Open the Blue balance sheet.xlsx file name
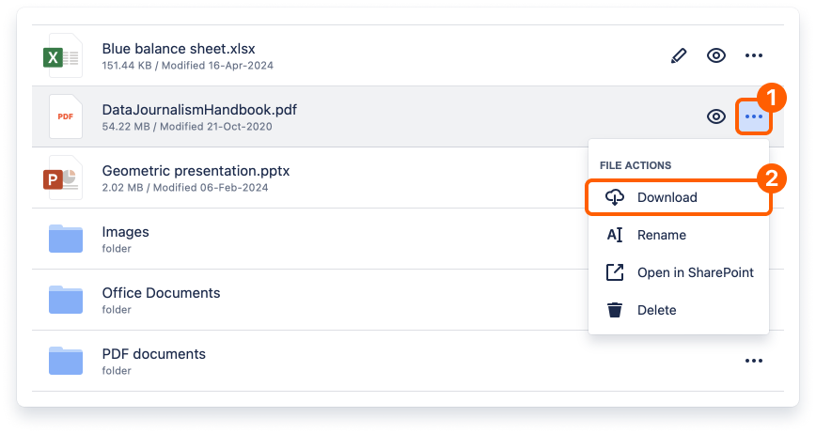The height and width of the screenshot is (433, 816). 179,49
